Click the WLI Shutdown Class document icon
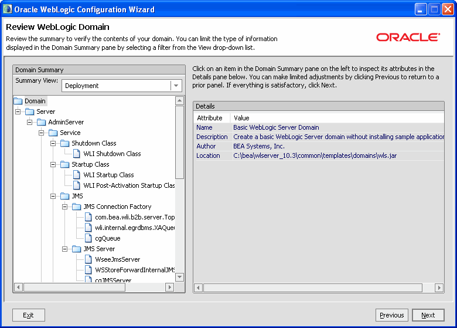Viewport: 457px width, 328px height. (77, 154)
